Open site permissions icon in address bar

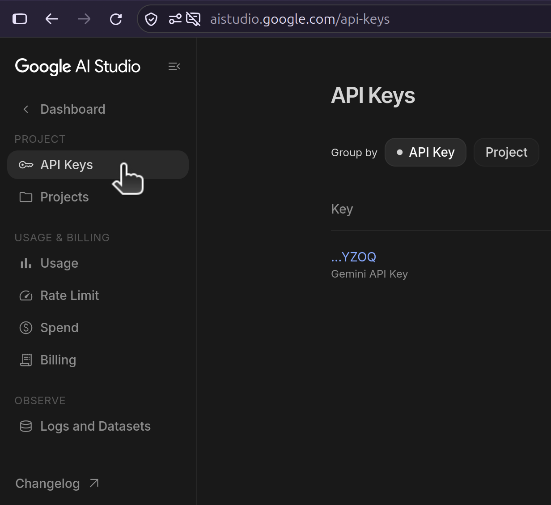[x=175, y=19]
